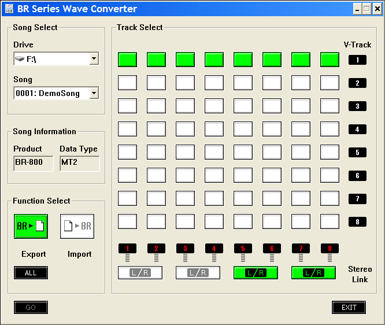Screen dimensions: 385x325
Task: Click the ALL button
Action: coord(31,273)
